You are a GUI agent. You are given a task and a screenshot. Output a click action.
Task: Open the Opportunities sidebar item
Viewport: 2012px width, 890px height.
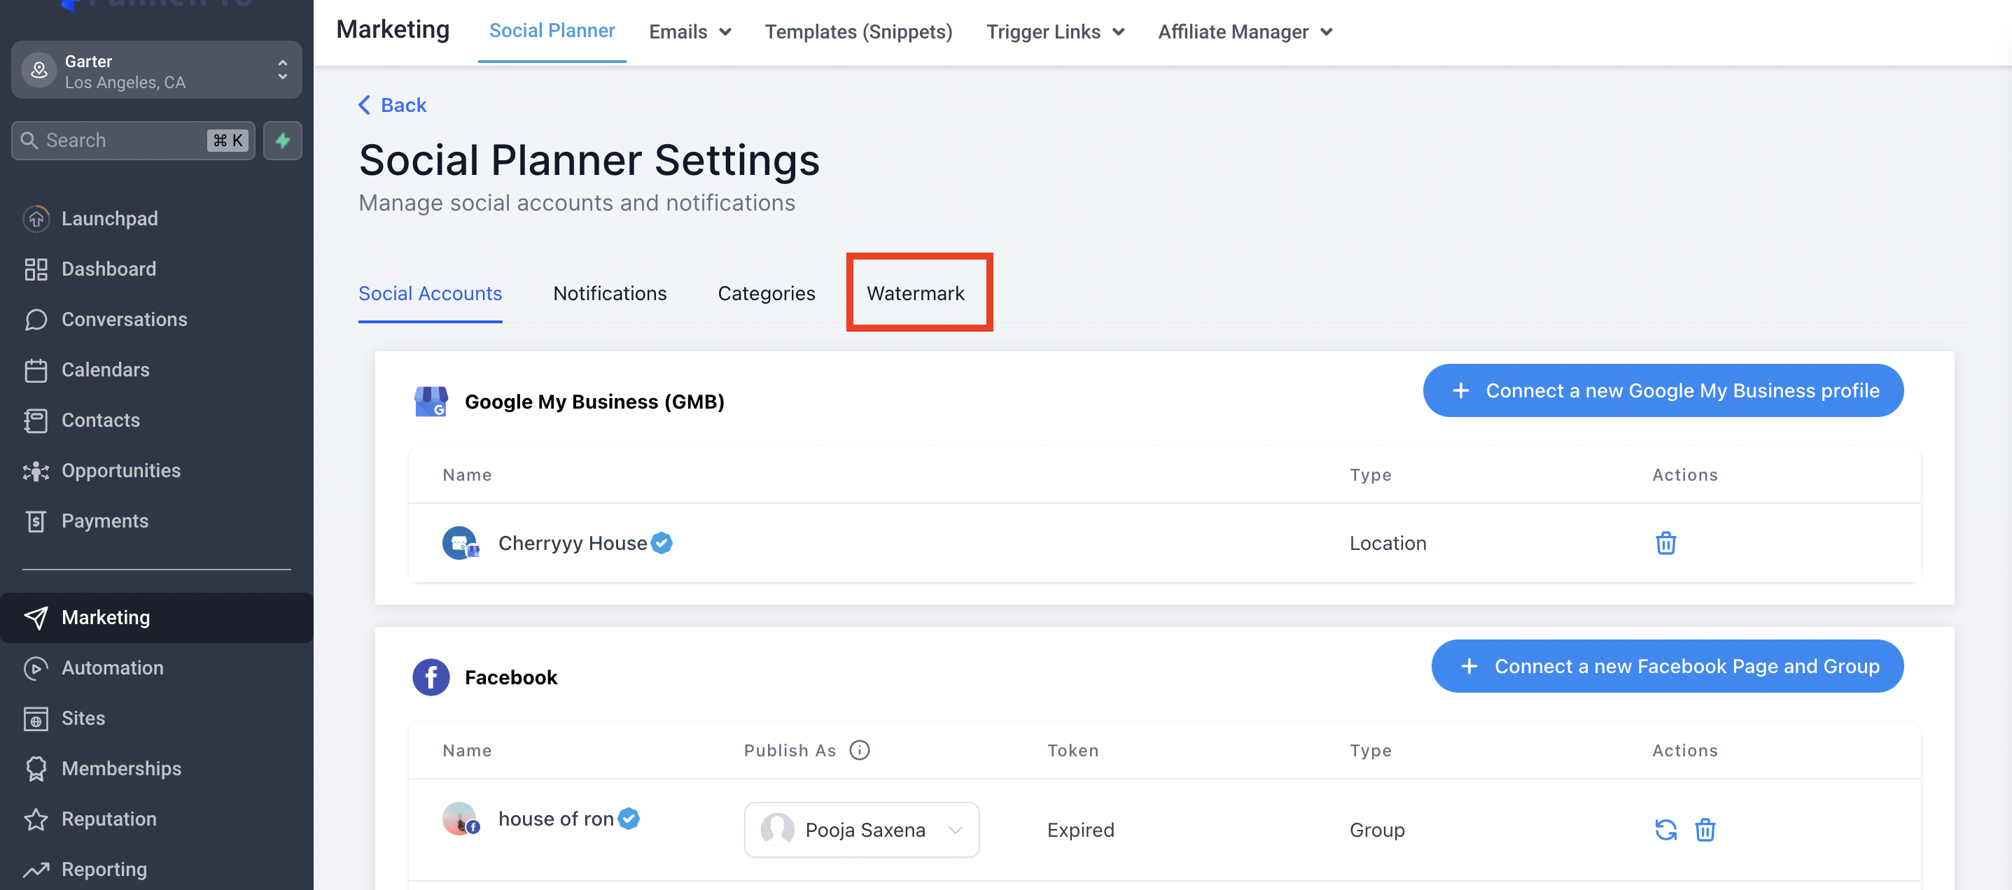(121, 471)
